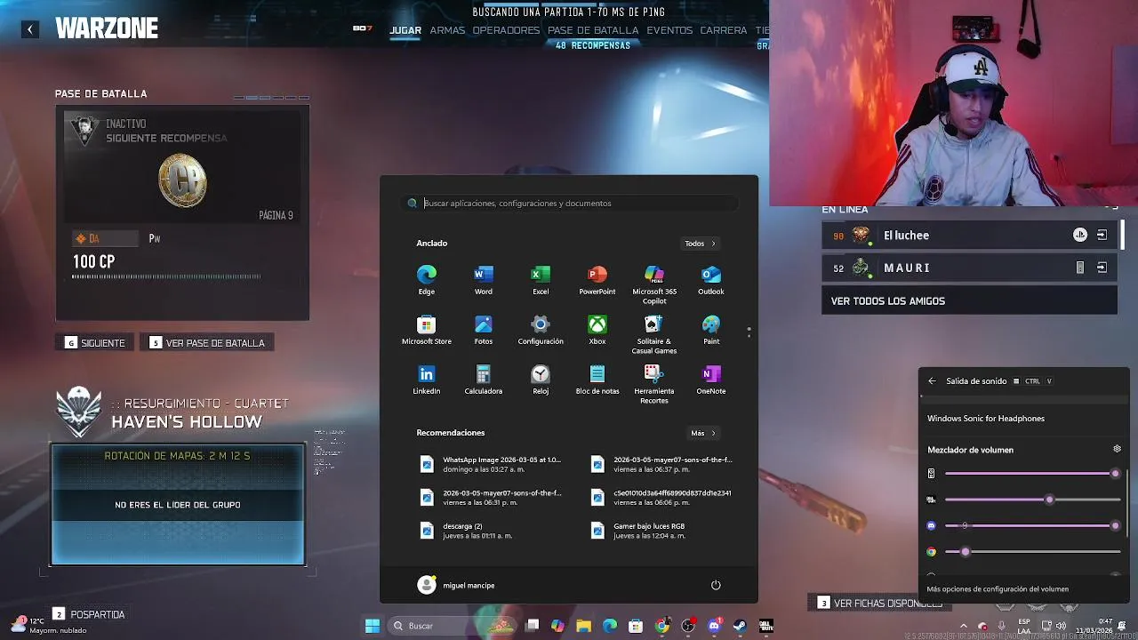1138x640 pixels.
Task: Mute Discord in volume mixer
Action: pos(931,525)
